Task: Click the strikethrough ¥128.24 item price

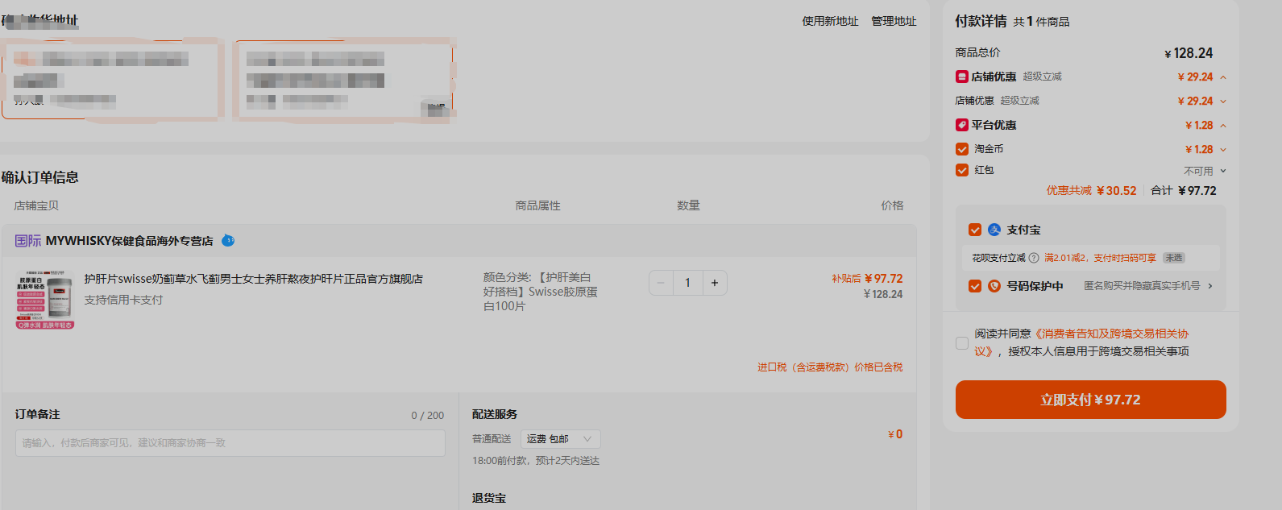Action: [x=883, y=295]
